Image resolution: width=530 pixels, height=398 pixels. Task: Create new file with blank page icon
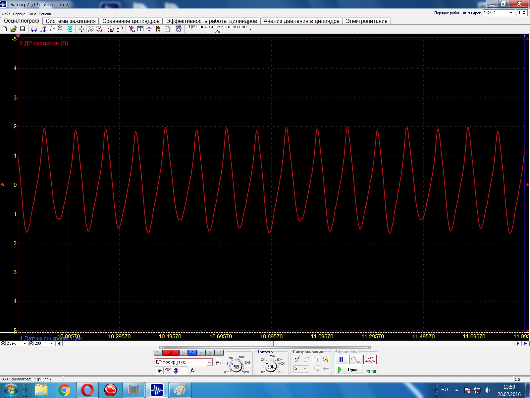[5, 29]
